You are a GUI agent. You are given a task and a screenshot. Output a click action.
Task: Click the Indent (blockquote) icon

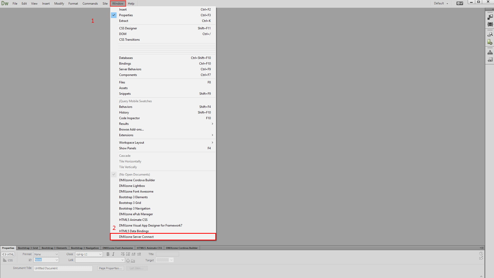(x=139, y=254)
